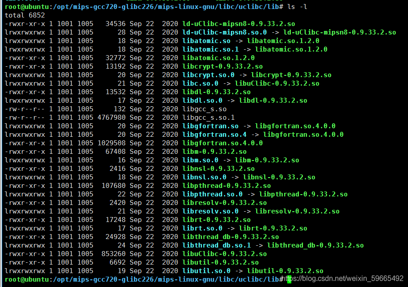Viewport: 408px width, 287px height.
Task: Click file name libcrypt-0.9.33.2.so at line start
Action: 223,66
